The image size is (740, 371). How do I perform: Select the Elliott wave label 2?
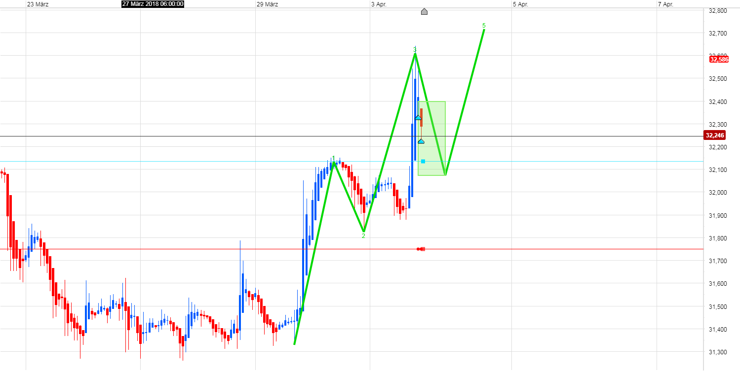tap(363, 236)
